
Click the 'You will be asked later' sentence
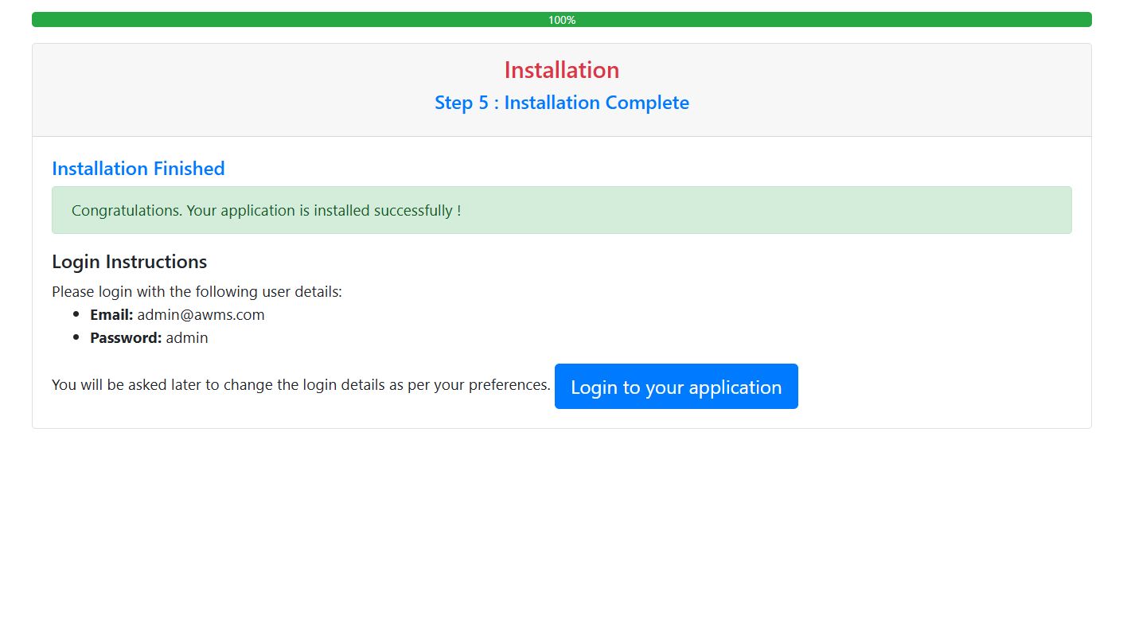(x=301, y=385)
